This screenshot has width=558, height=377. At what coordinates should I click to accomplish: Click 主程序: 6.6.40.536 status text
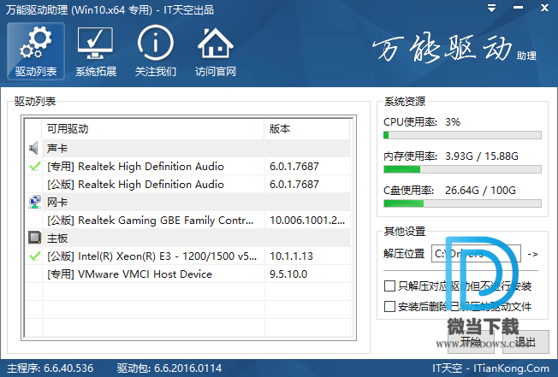coord(50,368)
